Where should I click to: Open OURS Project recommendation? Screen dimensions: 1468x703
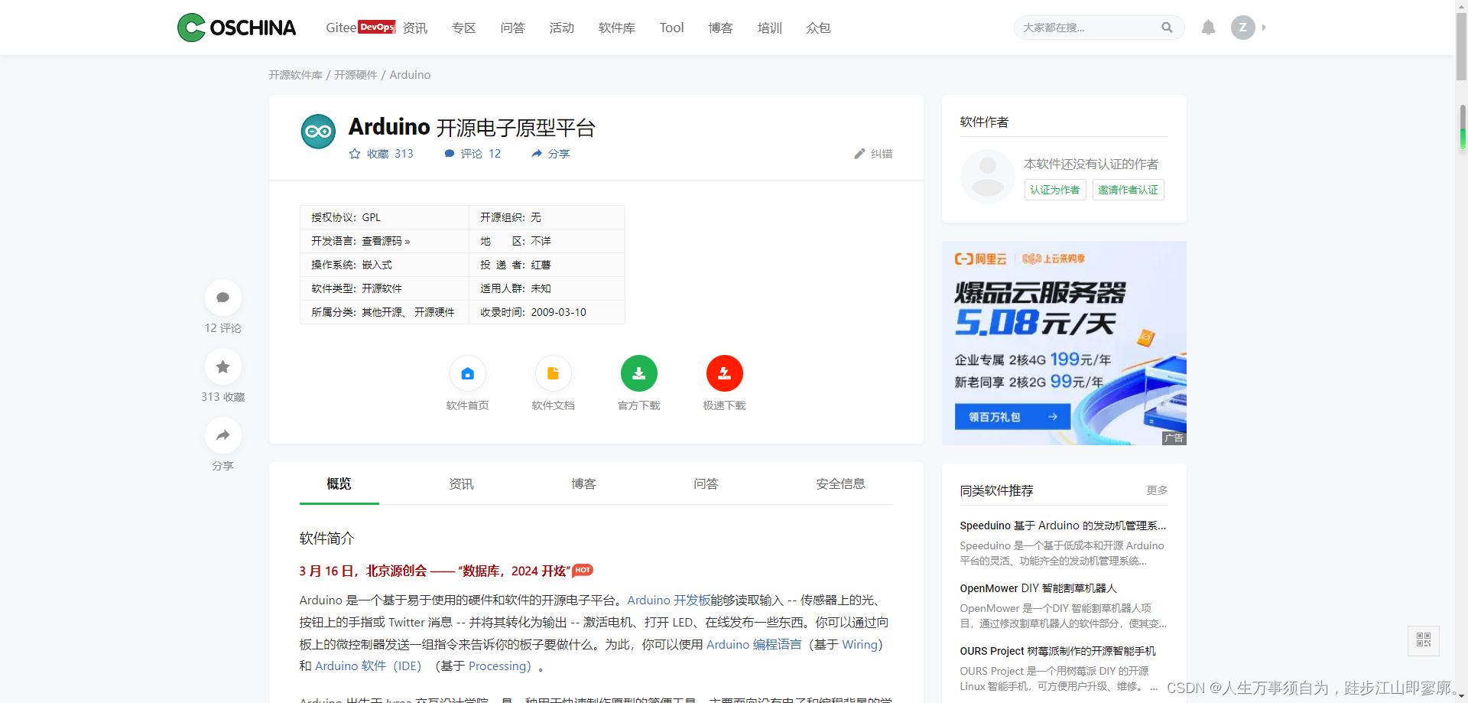click(1058, 651)
